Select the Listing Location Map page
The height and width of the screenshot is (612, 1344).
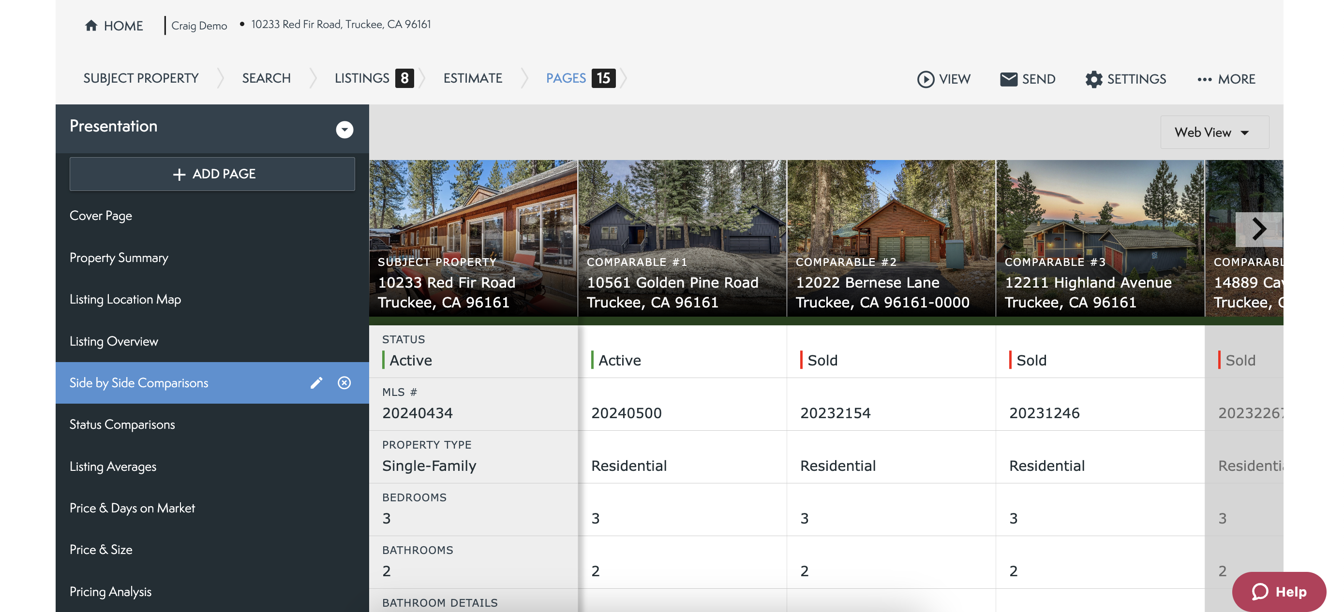click(x=125, y=299)
